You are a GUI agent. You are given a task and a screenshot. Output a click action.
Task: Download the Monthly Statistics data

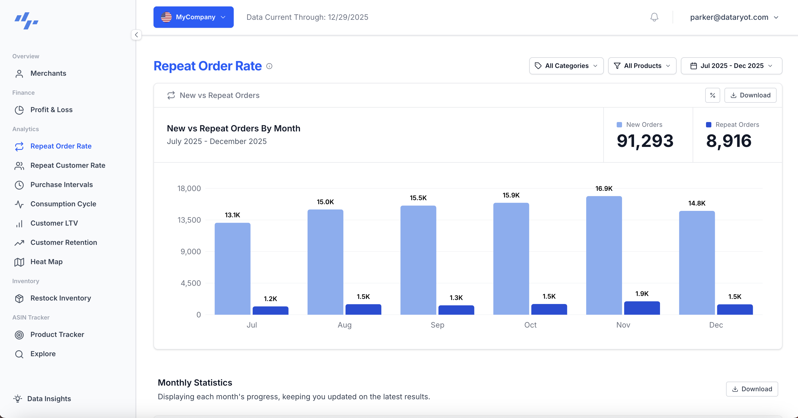point(752,389)
